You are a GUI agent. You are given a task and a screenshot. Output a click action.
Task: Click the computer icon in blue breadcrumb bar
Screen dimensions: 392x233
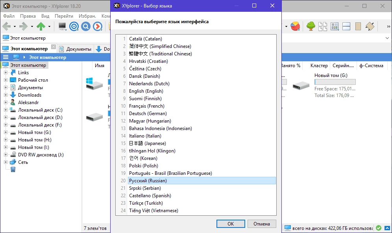[x=16, y=57]
